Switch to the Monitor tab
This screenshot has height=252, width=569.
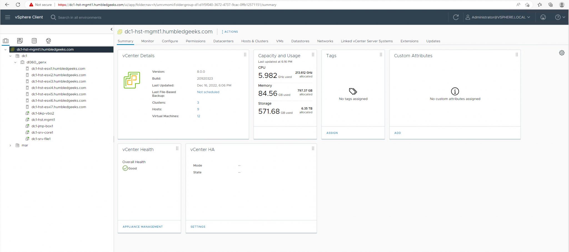click(x=147, y=41)
